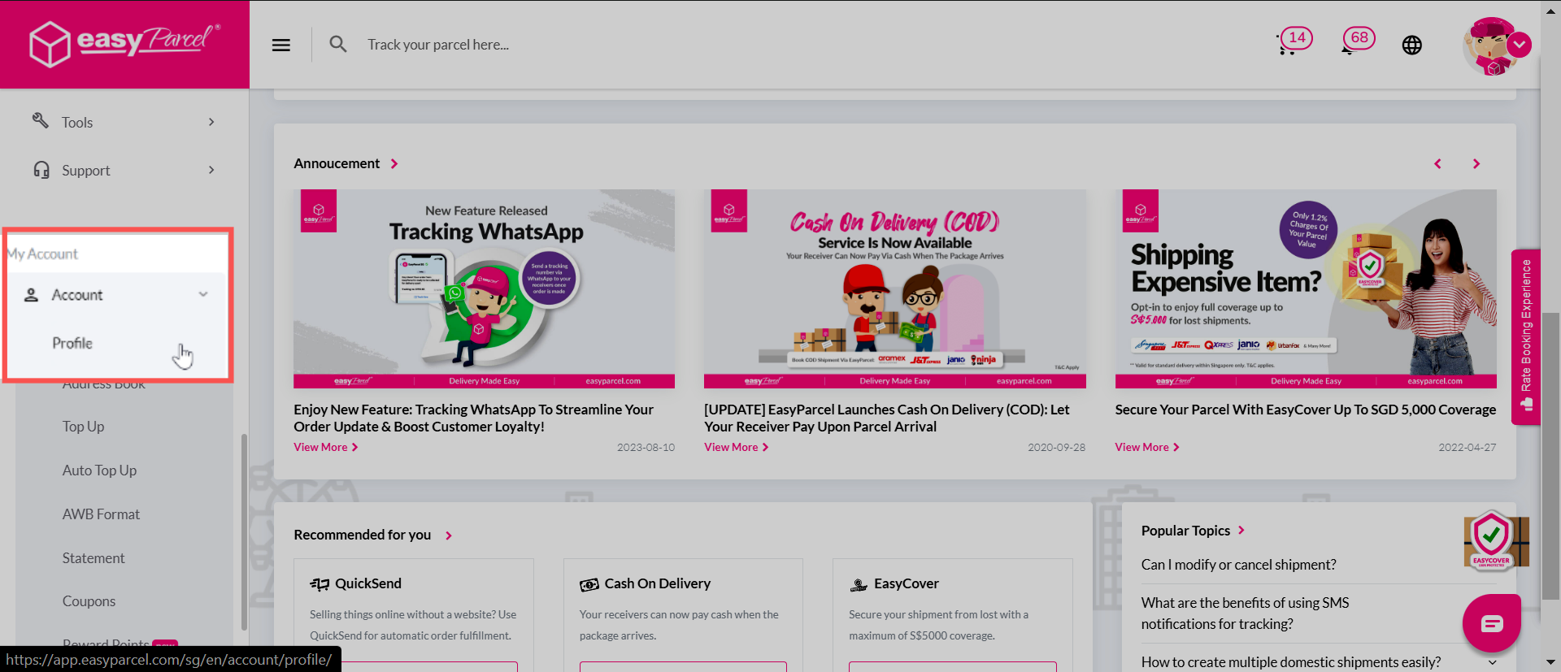Click the globe language icon
1561x672 pixels.
point(1412,45)
